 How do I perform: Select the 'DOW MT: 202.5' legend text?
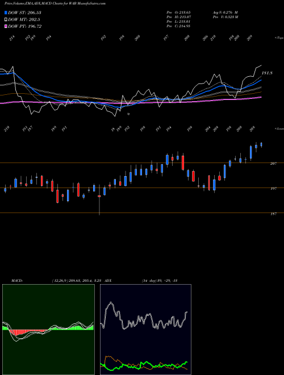pyautogui.click(x=24, y=20)
